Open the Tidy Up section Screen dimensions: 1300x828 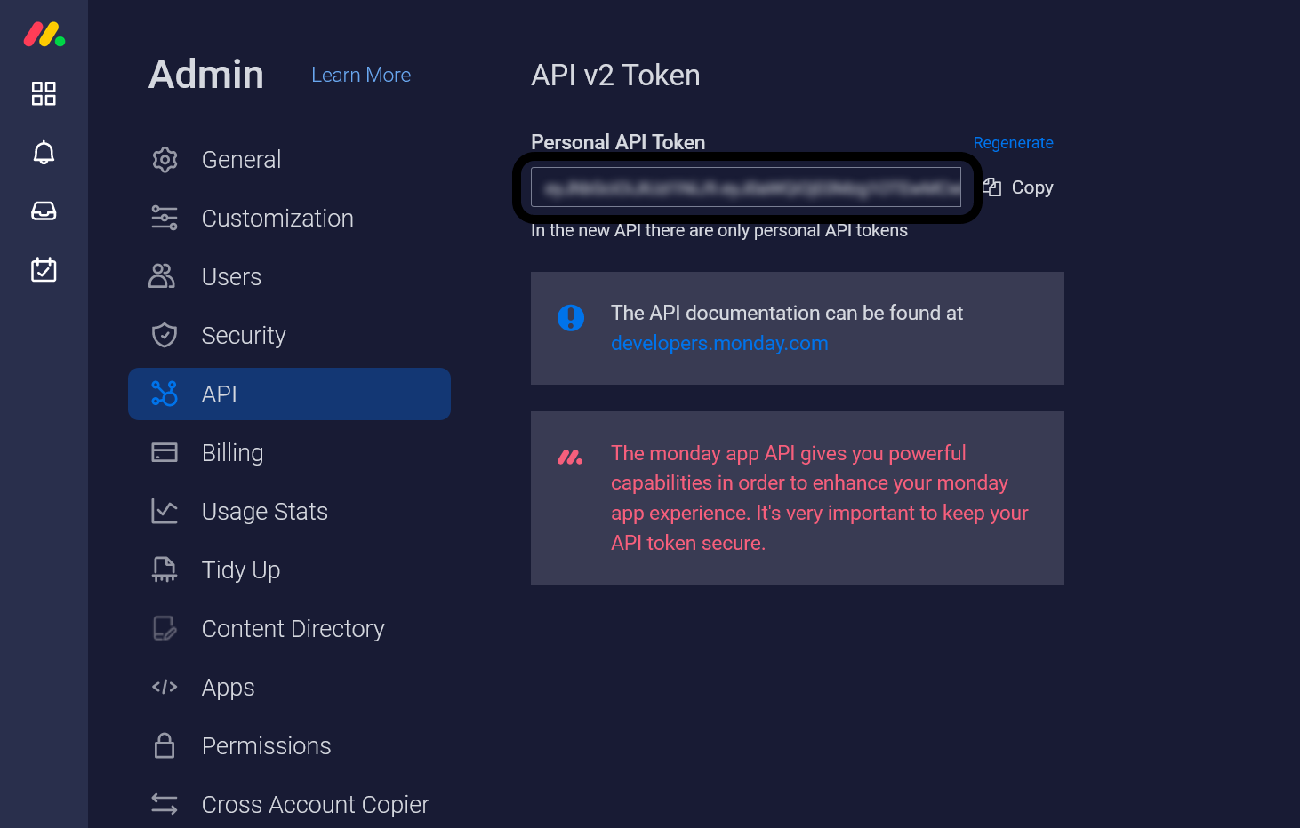(x=289, y=570)
